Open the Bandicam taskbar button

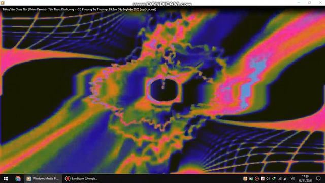[x=81, y=178]
